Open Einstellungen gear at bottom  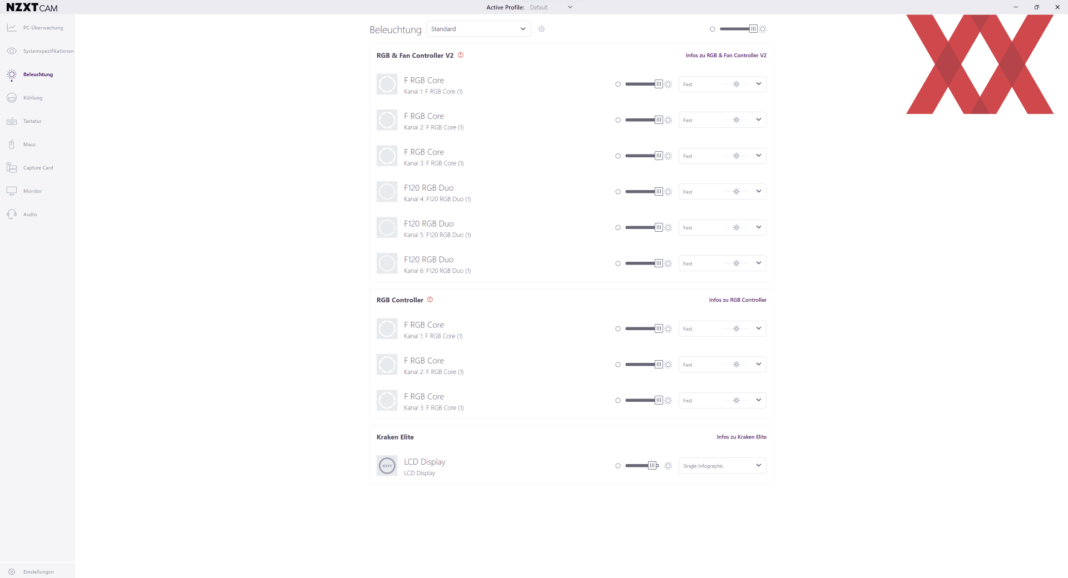pos(12,572)
